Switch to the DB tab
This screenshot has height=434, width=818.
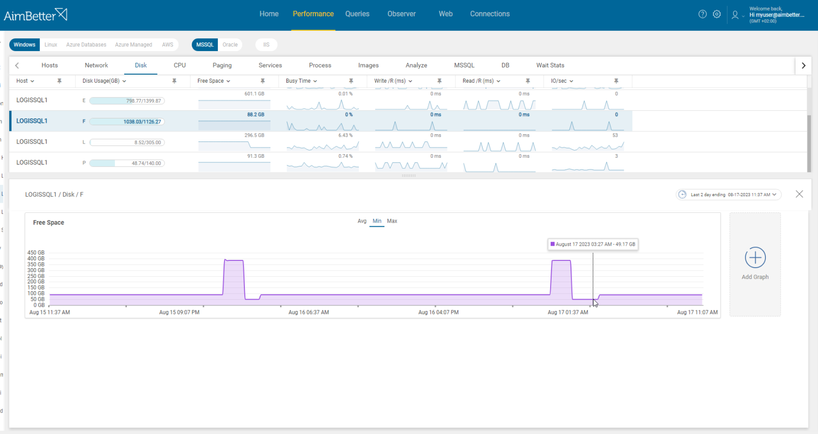pyautogui.click(x=506, y=65)
